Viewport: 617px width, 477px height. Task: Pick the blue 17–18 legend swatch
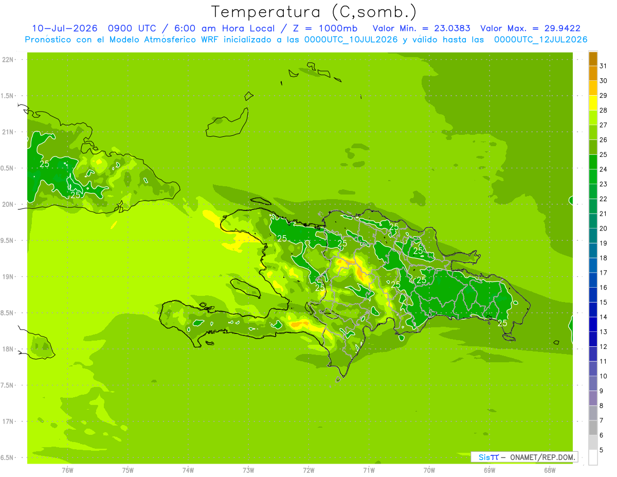pyautogui.click(x=593, y=266)
